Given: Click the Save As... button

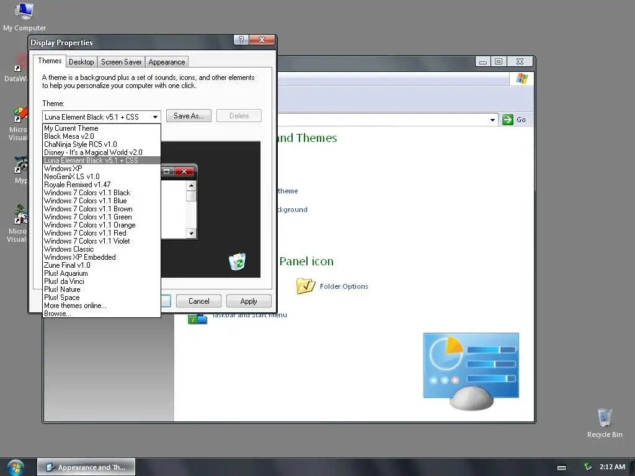Looking at the screenshot, I should (x=189, y=116).
